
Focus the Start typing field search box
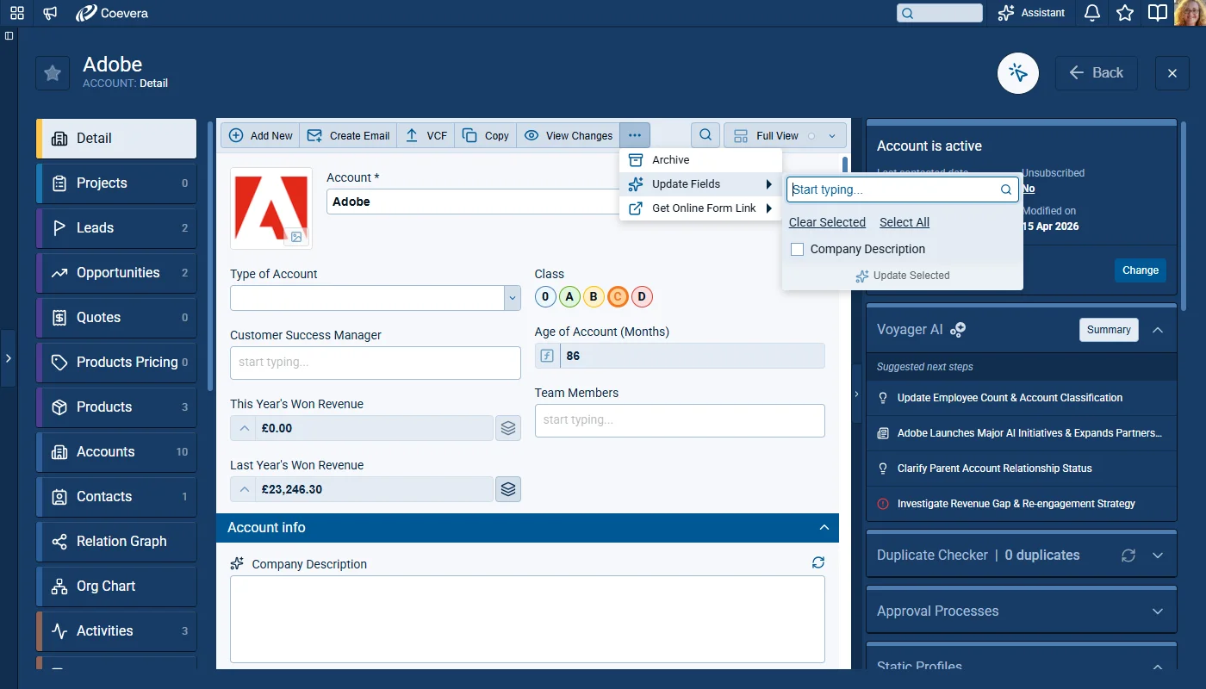coord(902,189)
